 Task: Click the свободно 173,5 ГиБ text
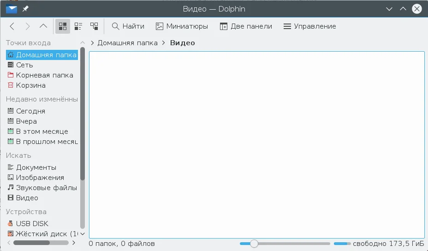click(388, 243)
